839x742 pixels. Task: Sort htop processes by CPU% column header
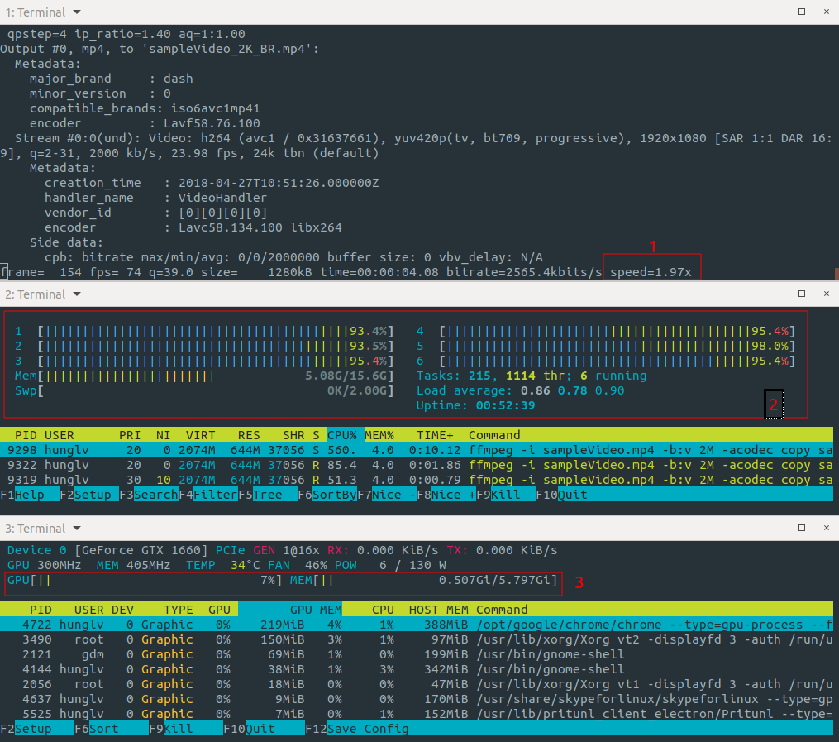tap(341, 435)
